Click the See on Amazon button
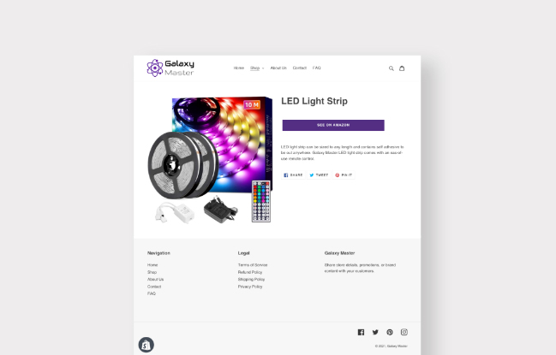The height and width of the screenshot is (355, 556). tap(333, 125)
